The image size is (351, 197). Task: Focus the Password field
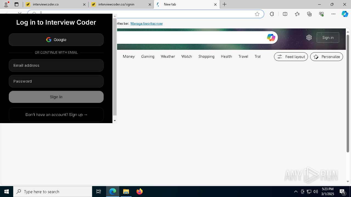[56, 81]
